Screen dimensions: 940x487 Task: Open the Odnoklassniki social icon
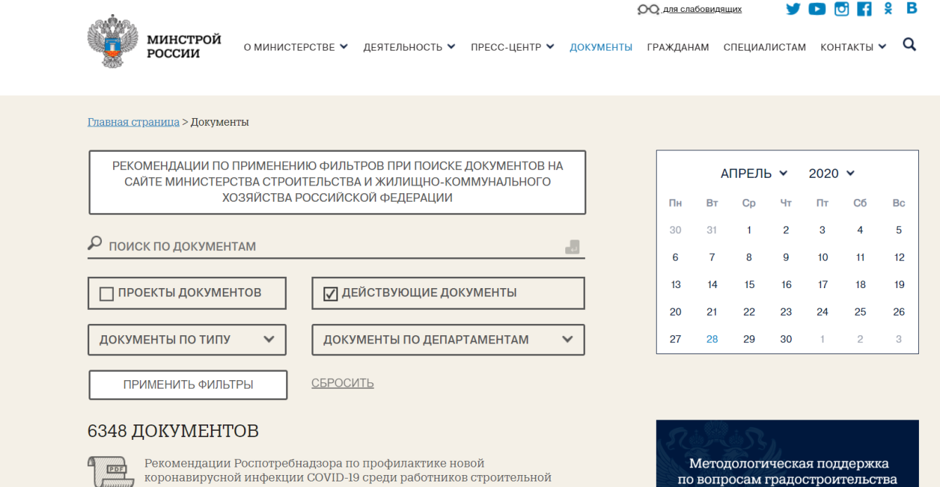[889, 9]
